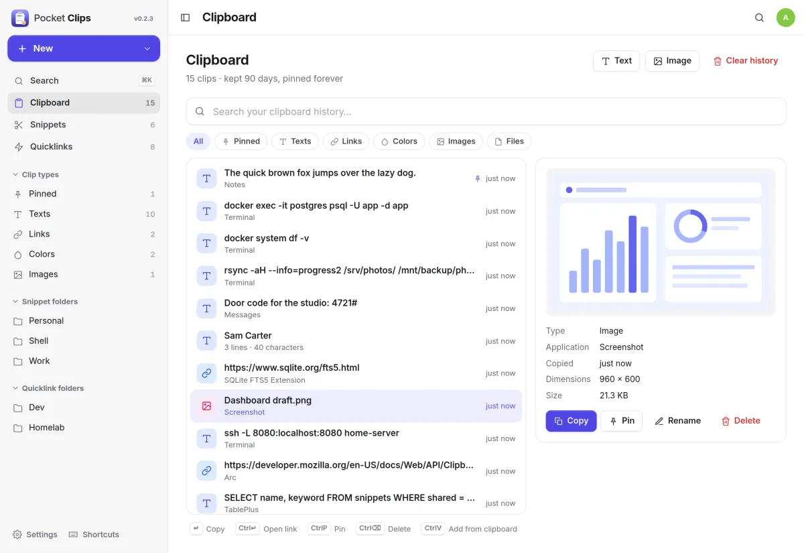Select Door code for the studio clip
This screenshot has height=553, width=804.
(356, 308)
